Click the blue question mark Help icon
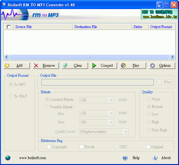Image resolution: width=179 pixels, height=165 pixels. [125, 158]
